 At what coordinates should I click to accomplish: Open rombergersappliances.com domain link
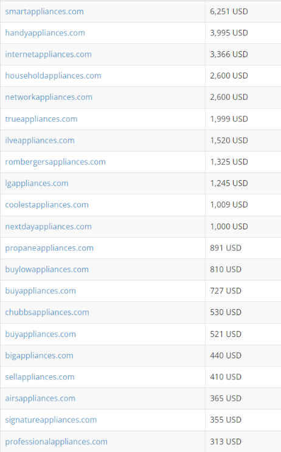[55, 162]
